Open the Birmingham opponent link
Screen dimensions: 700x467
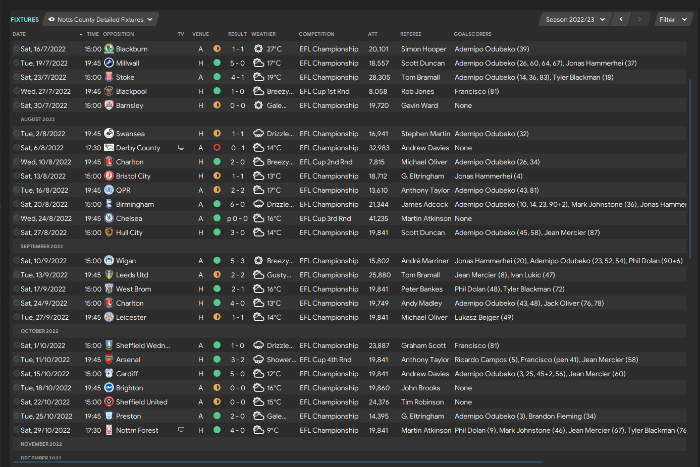coord(135,204)
